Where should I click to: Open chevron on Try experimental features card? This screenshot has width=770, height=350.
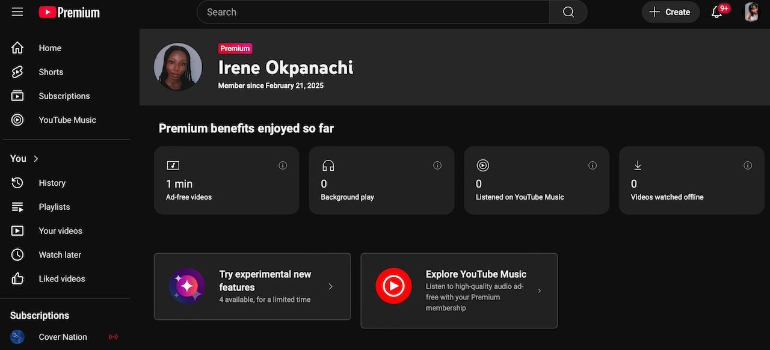[x=330, y=286]
